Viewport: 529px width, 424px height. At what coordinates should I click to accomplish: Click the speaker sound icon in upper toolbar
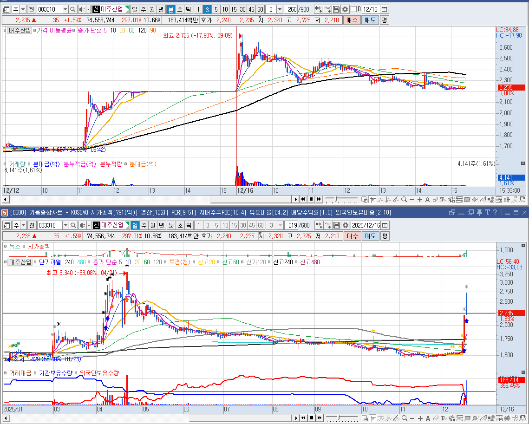point(82,9)
